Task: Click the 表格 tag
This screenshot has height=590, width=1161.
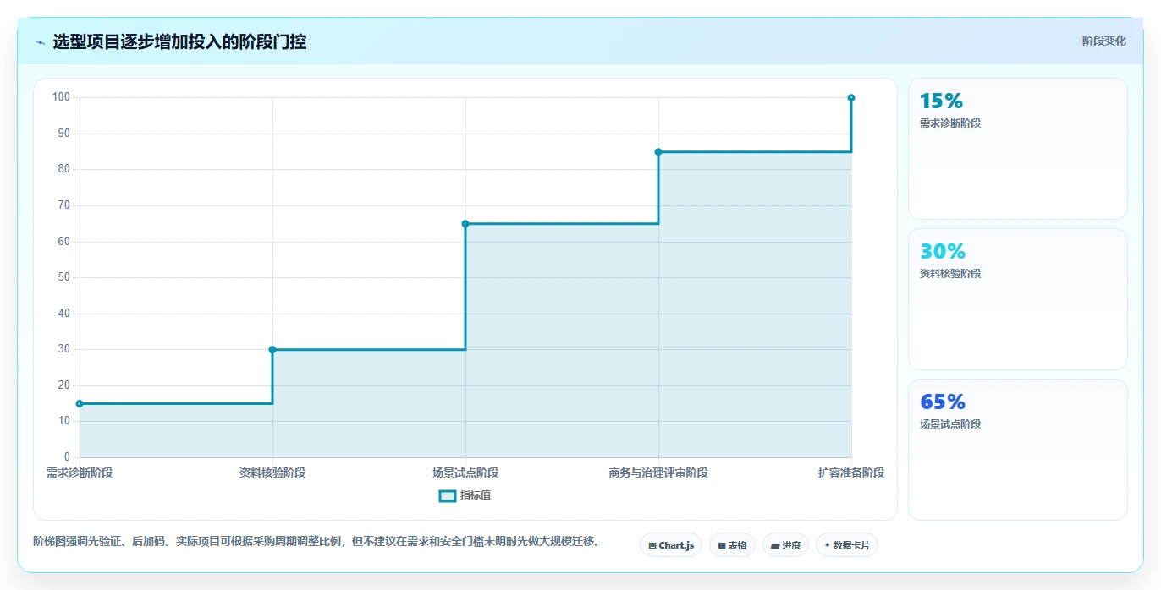Action: click(x=732, y=545)
